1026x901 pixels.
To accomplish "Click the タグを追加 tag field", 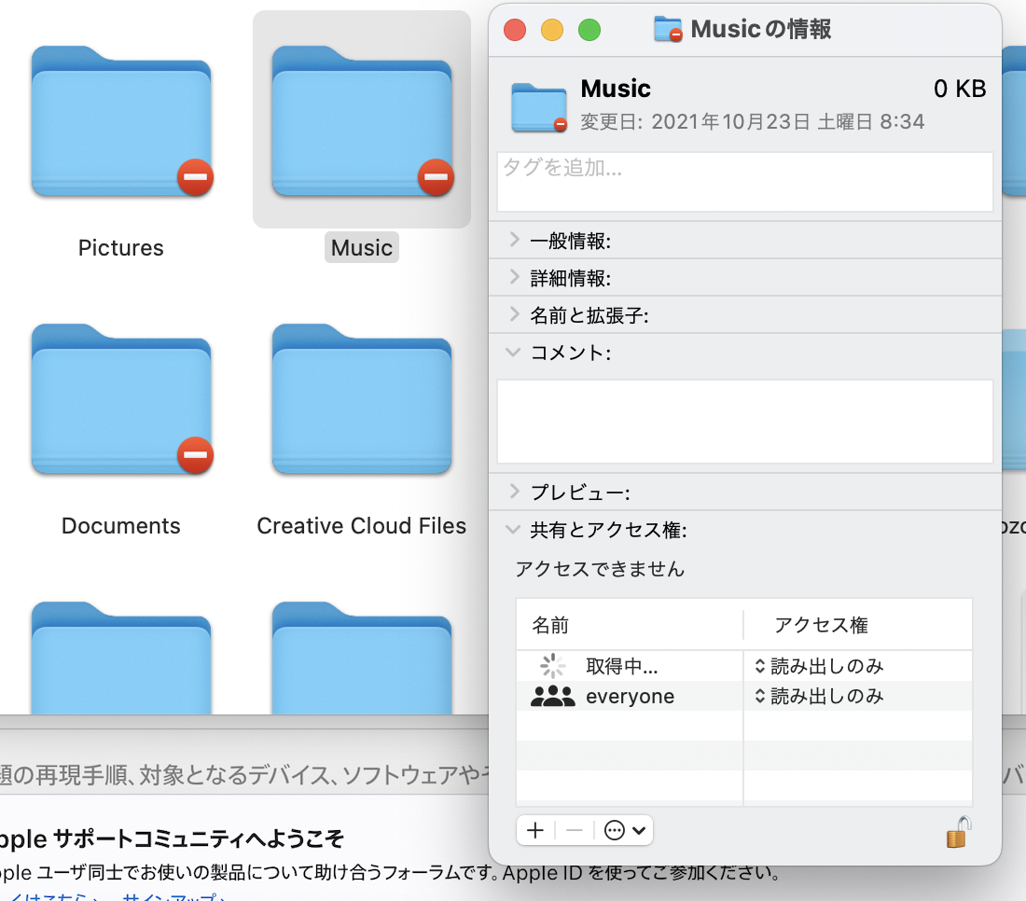I will tap(744, 182).
